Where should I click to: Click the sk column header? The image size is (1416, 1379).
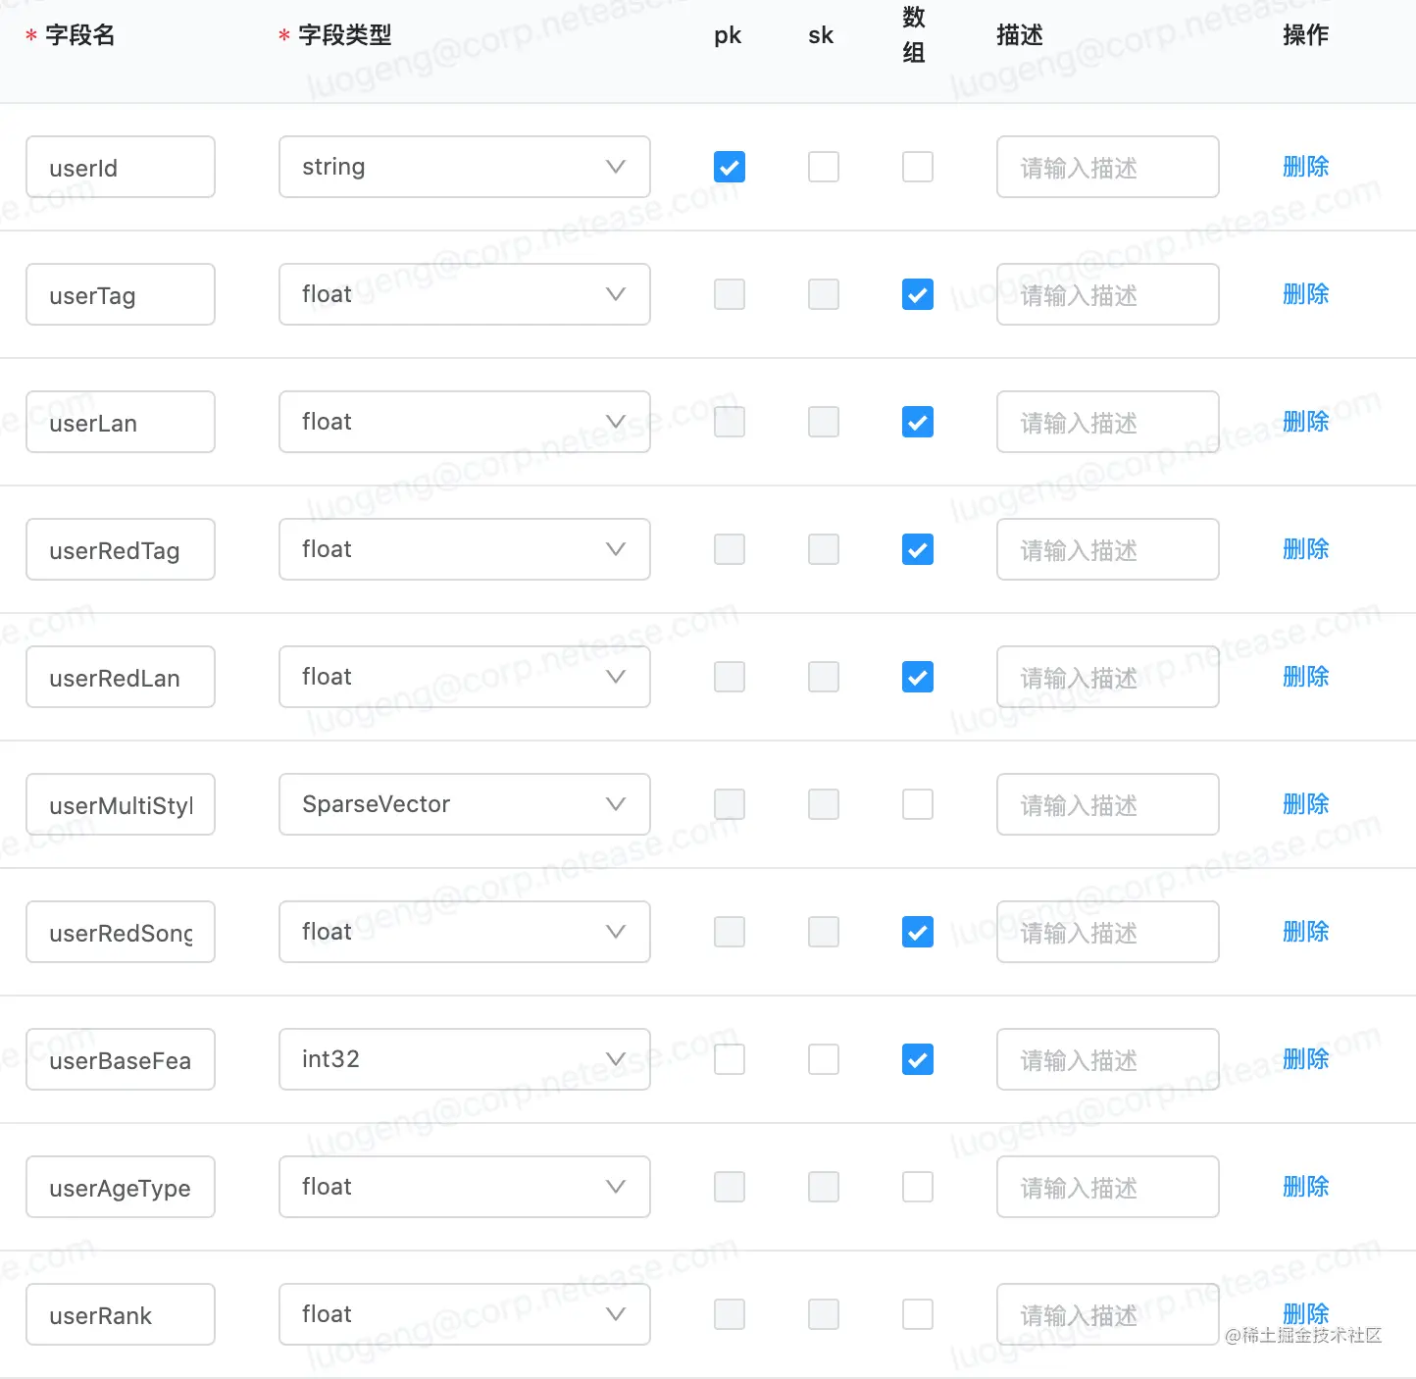click(821, 35)
